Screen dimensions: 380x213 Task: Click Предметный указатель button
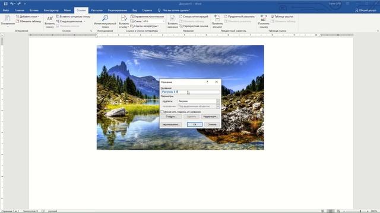click(x=239, y=17)
